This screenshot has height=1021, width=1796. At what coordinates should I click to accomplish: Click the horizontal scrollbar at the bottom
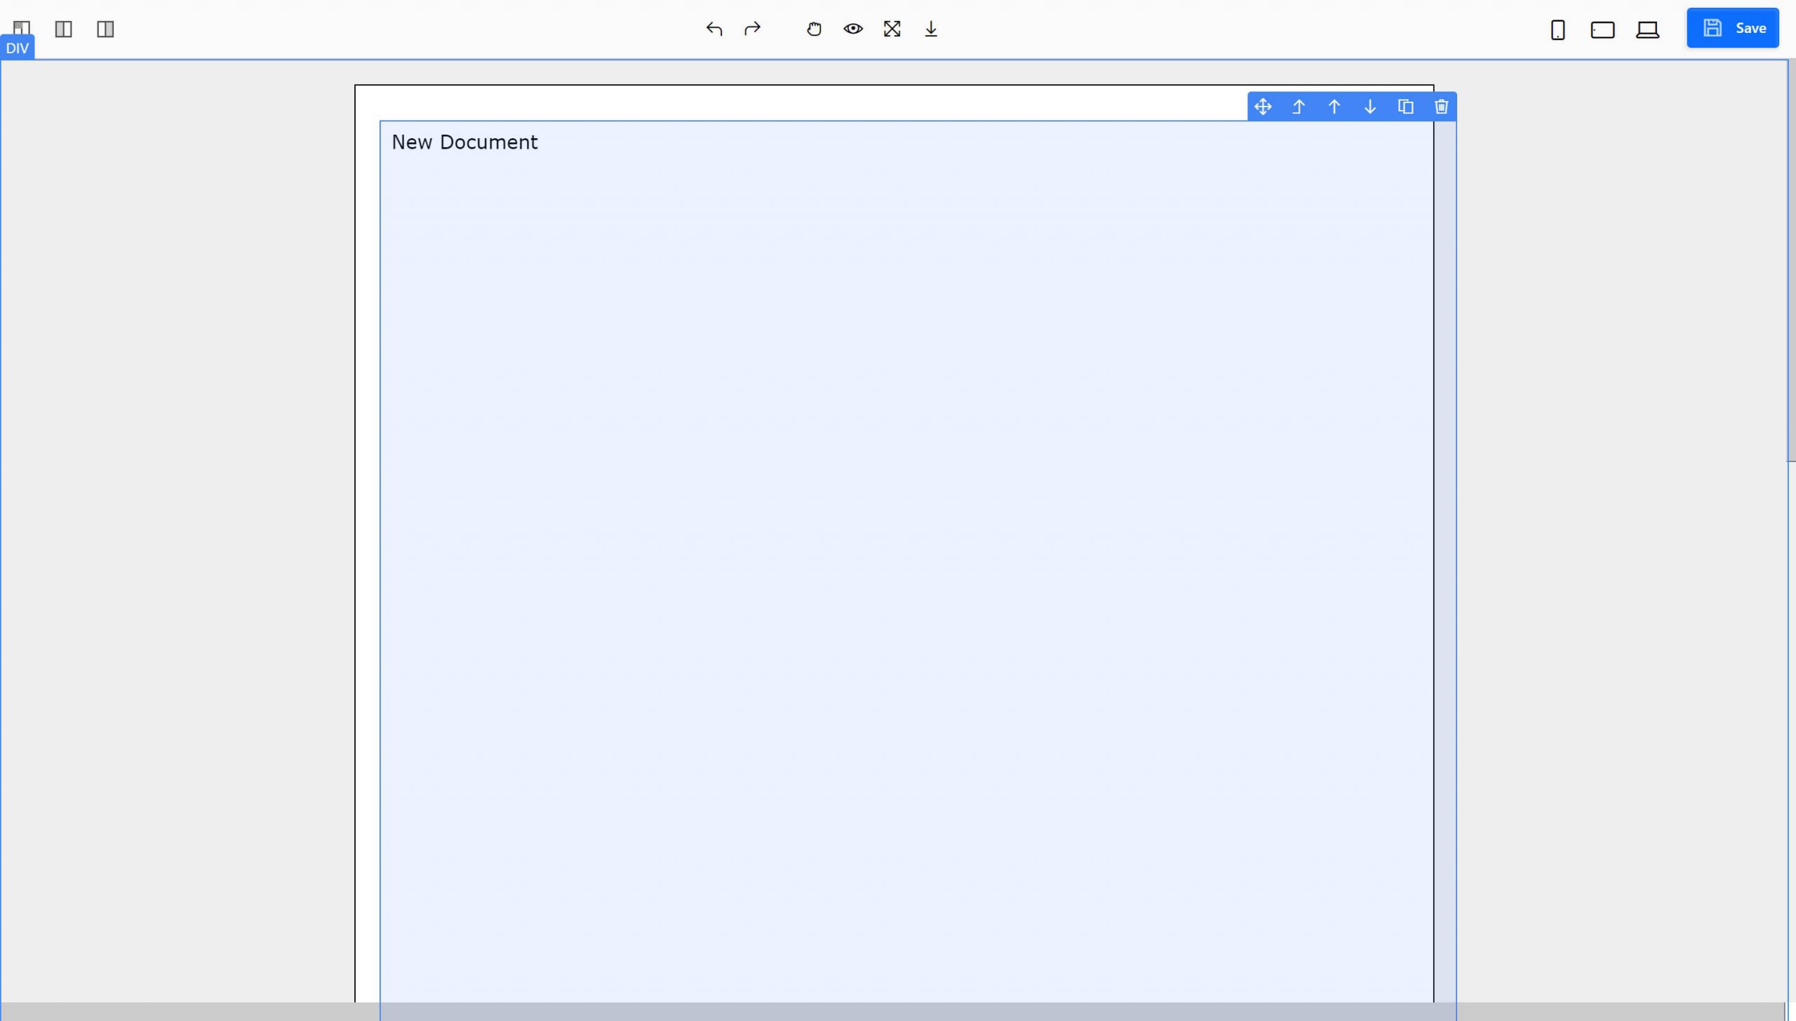point(892,1011)
